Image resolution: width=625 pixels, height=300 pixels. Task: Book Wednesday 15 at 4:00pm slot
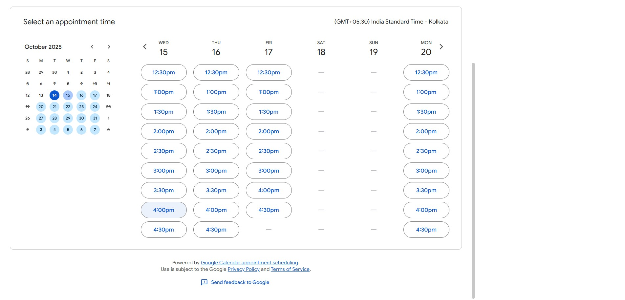click(x=163, y=210)
